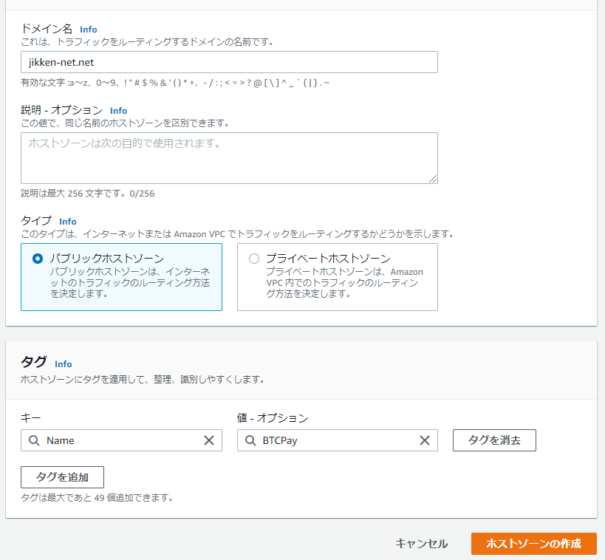Viewport: 605px width, 560px height.
Task: Click the description textarea
Action: pos(229,158)
